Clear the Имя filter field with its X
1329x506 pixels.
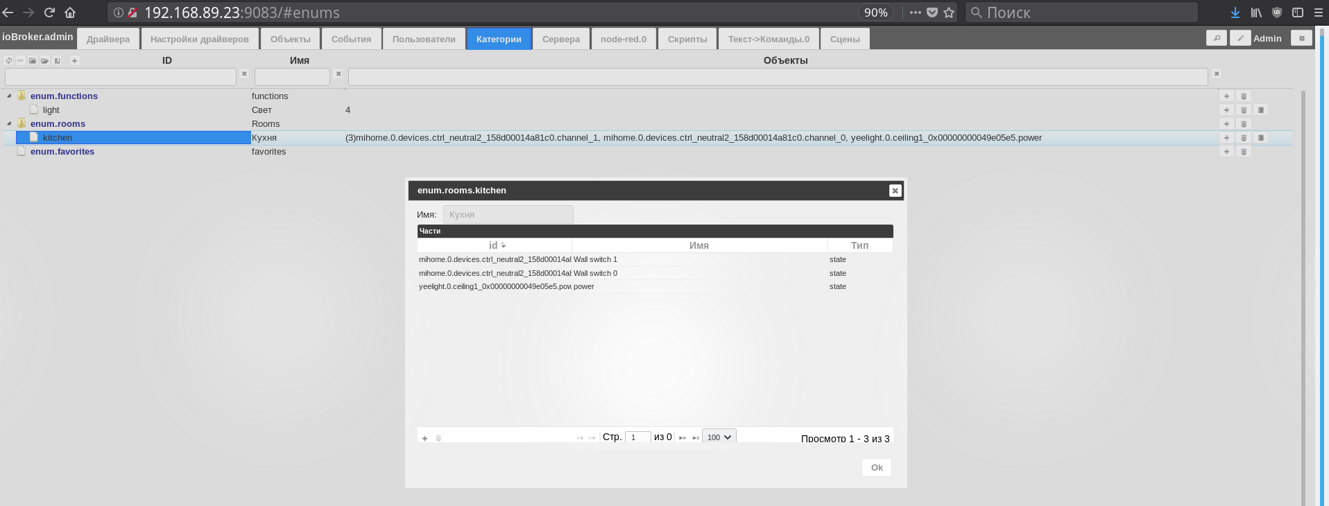(338, 73)
